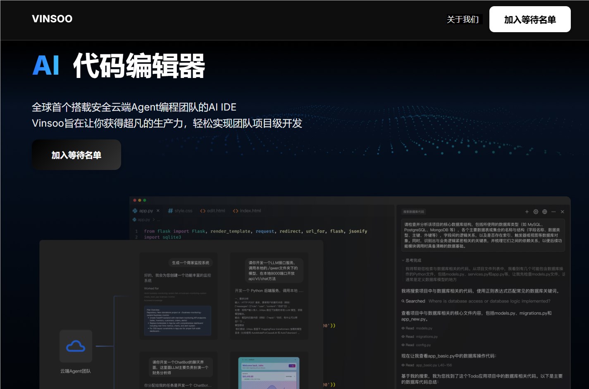The image size is (589, 389).
Task: Toggle the eye icon on Read migrations.py
Action: coord(403,337)
